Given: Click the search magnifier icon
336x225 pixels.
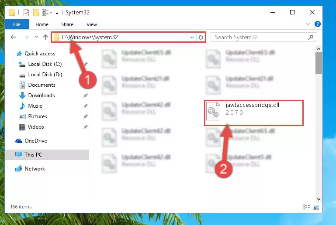Looking at the screenshot, I should coord(311,37).
